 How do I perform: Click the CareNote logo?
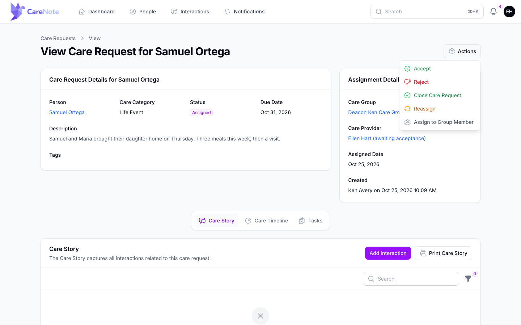(x=35, y=12)
